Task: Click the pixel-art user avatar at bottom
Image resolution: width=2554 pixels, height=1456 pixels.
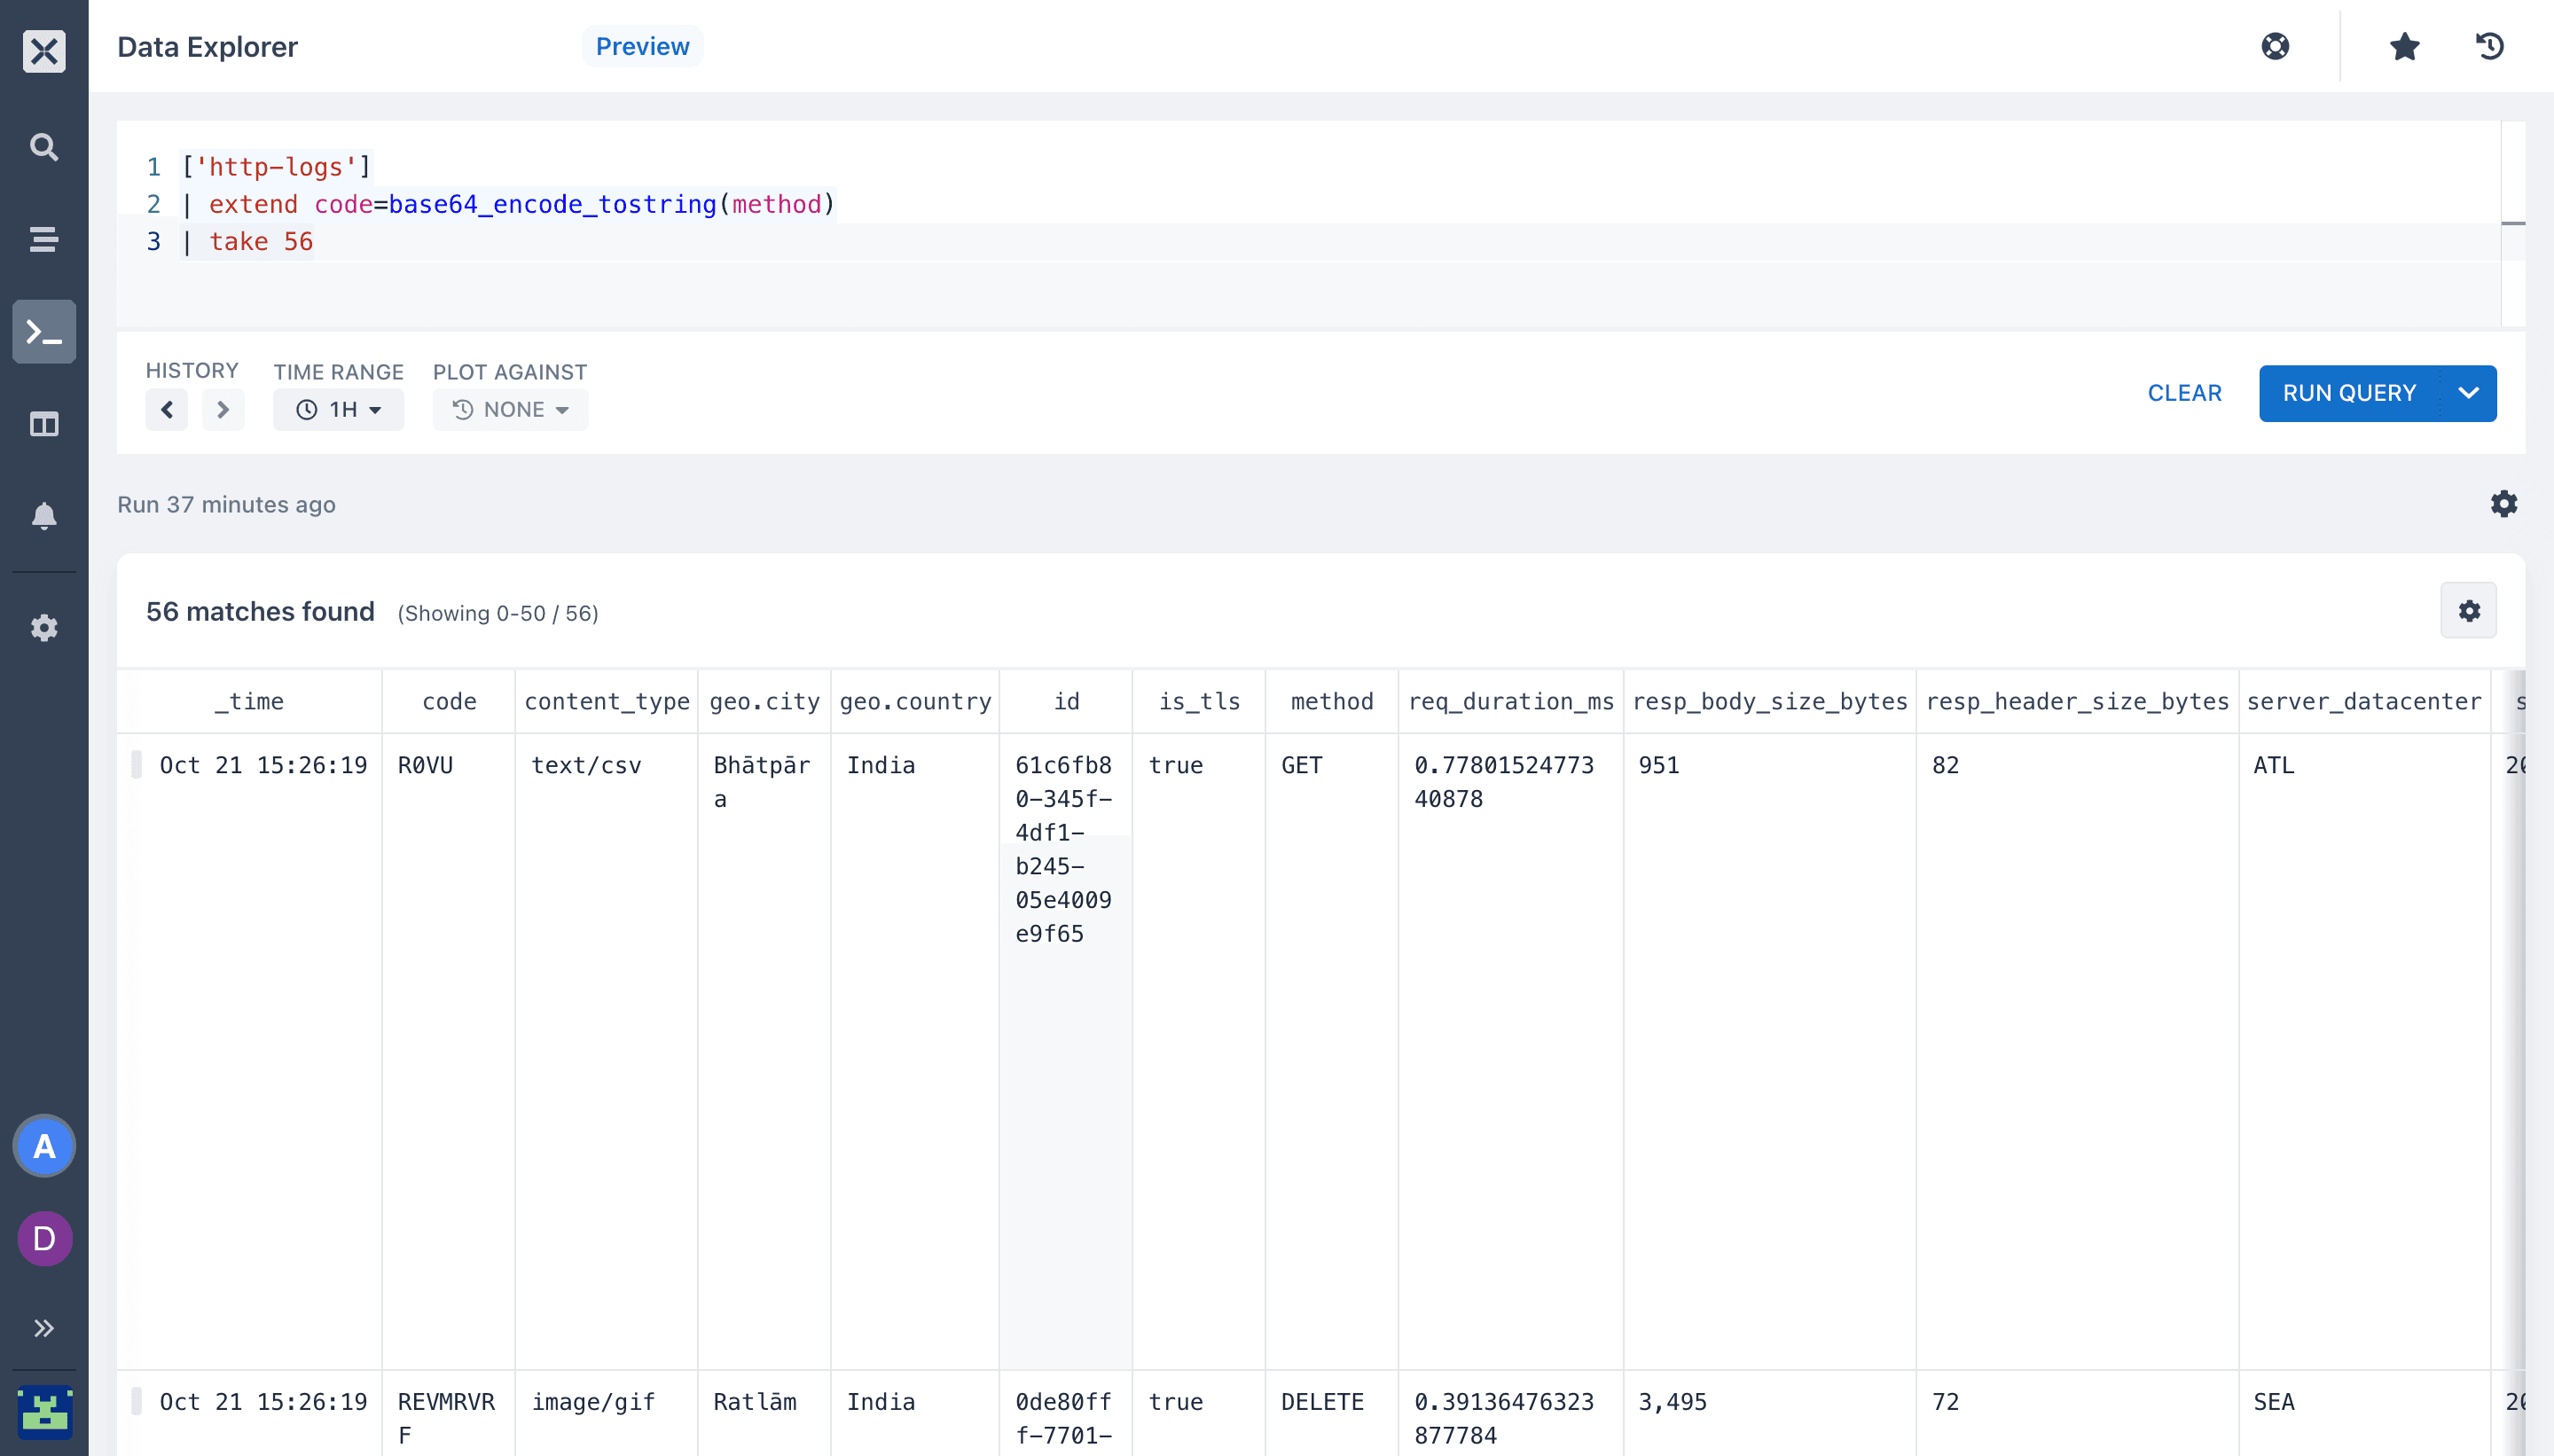Action: click(44, 1412)
